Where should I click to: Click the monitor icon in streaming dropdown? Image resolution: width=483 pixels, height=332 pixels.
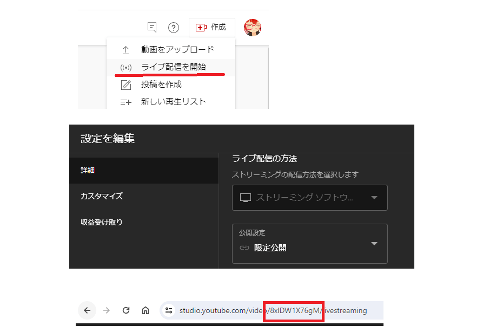pyautogui.click(x=246, y=198)
